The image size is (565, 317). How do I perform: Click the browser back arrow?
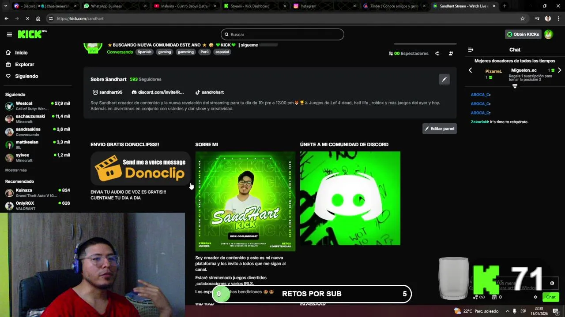pos(6,18)
